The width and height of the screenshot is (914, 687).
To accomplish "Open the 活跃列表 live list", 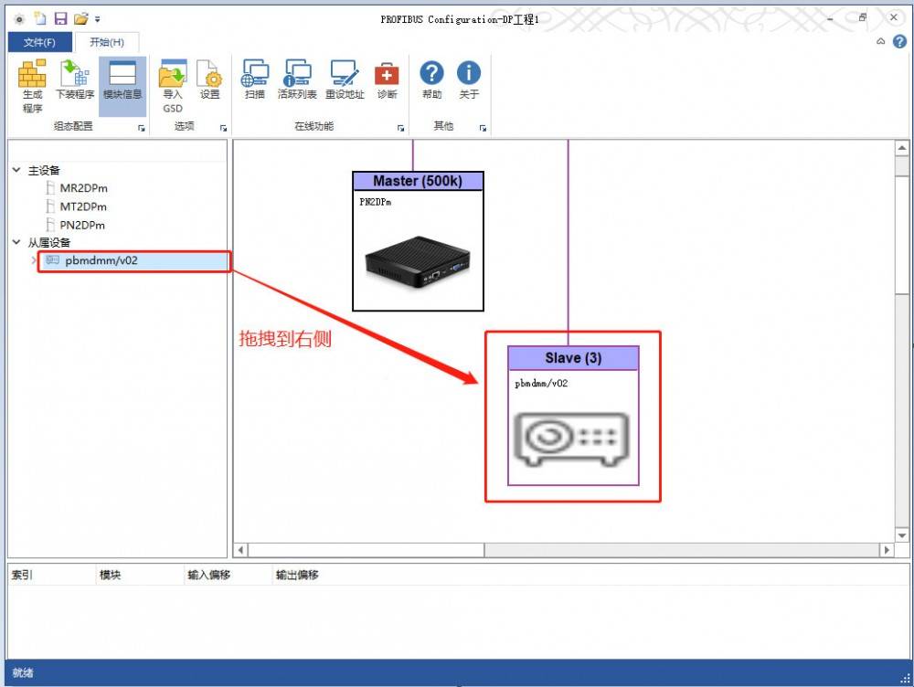I will (x=297, y=79).
